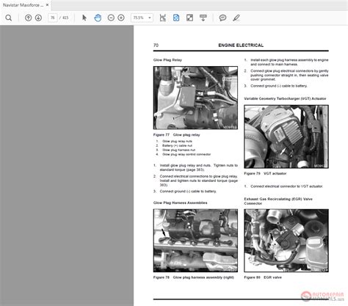
Task: Click the 'ENGINE ELECTRICAL' page header
Action: [241, 45]
